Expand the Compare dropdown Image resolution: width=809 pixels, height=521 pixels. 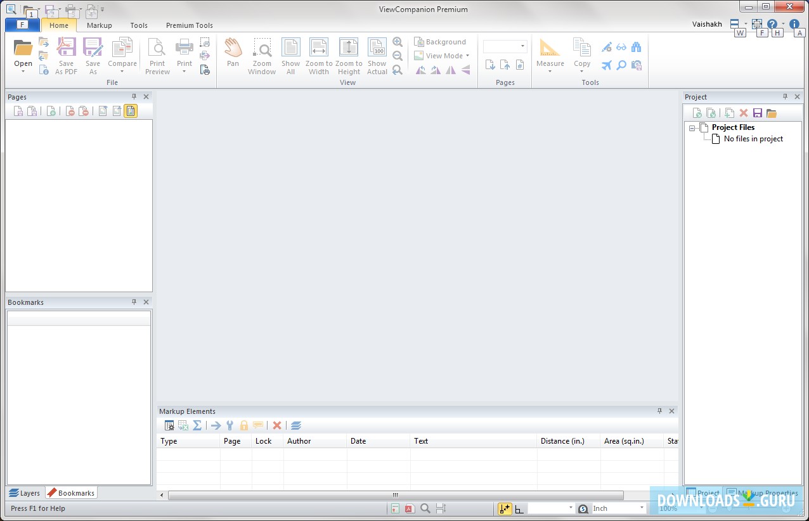click(122, 71)
